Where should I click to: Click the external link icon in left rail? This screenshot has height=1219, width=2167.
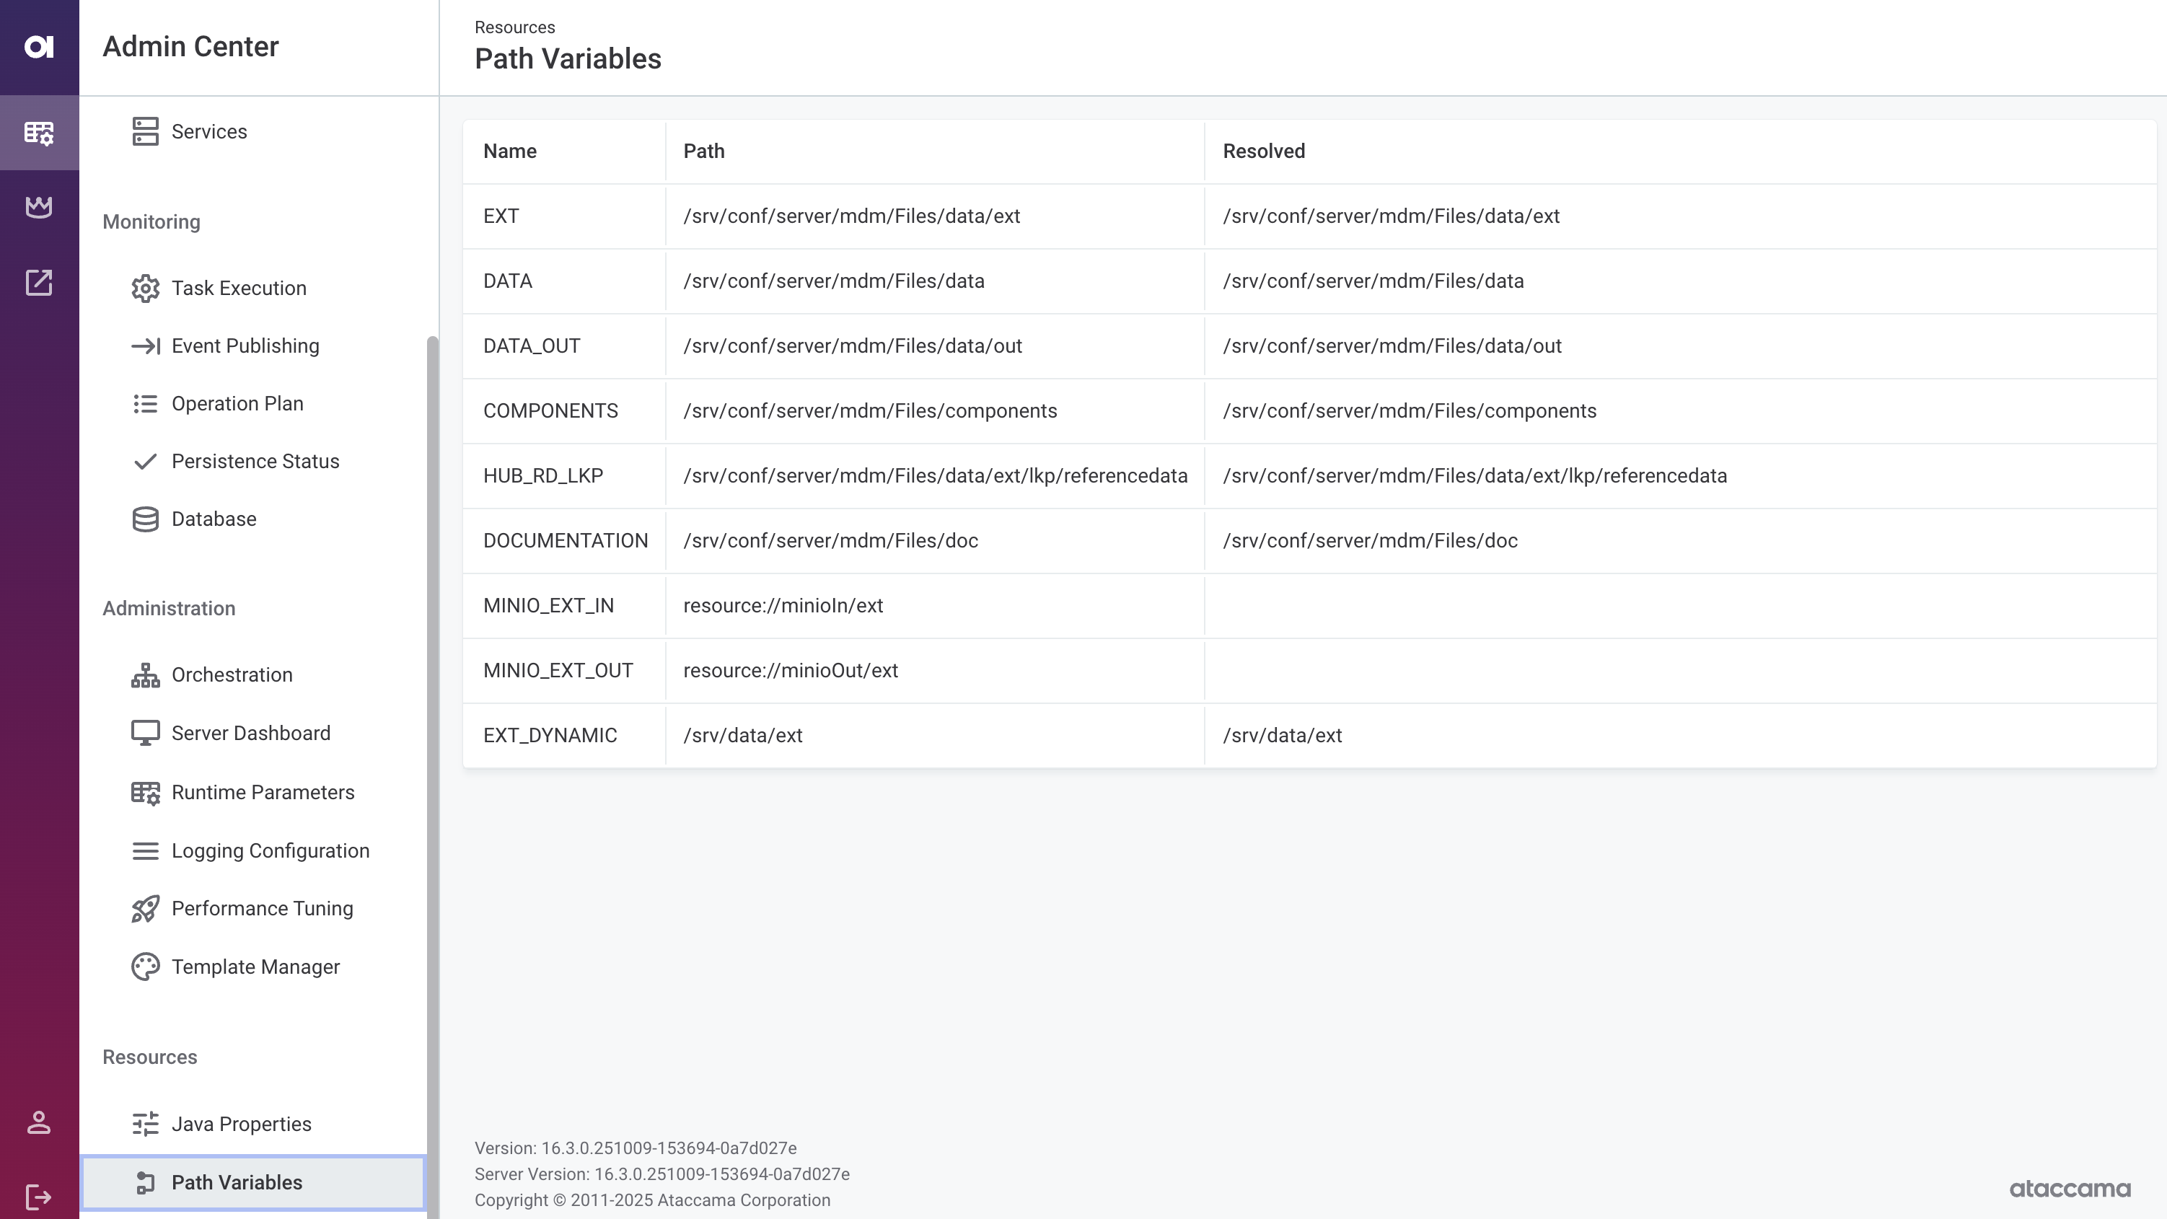point(39,283)
